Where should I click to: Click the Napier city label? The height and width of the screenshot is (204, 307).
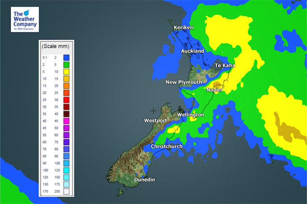pyautogui.click(x=215, y=89)
